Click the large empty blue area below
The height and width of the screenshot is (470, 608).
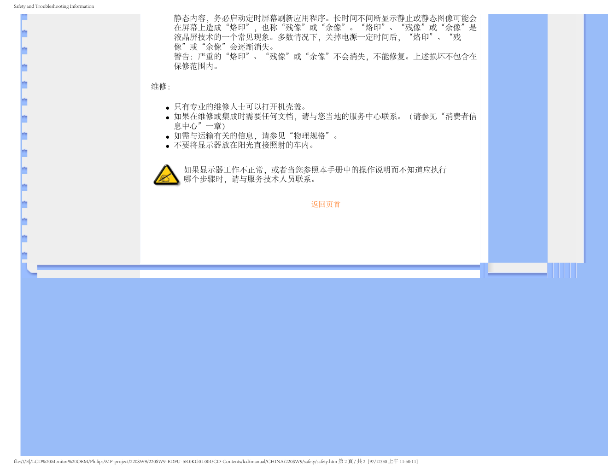pyautogui.click(x=313, y=369)
